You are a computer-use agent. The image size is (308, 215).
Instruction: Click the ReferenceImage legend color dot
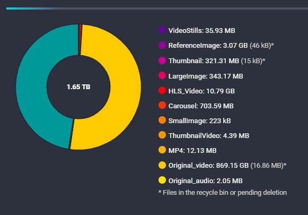click(x=162, y=45)
